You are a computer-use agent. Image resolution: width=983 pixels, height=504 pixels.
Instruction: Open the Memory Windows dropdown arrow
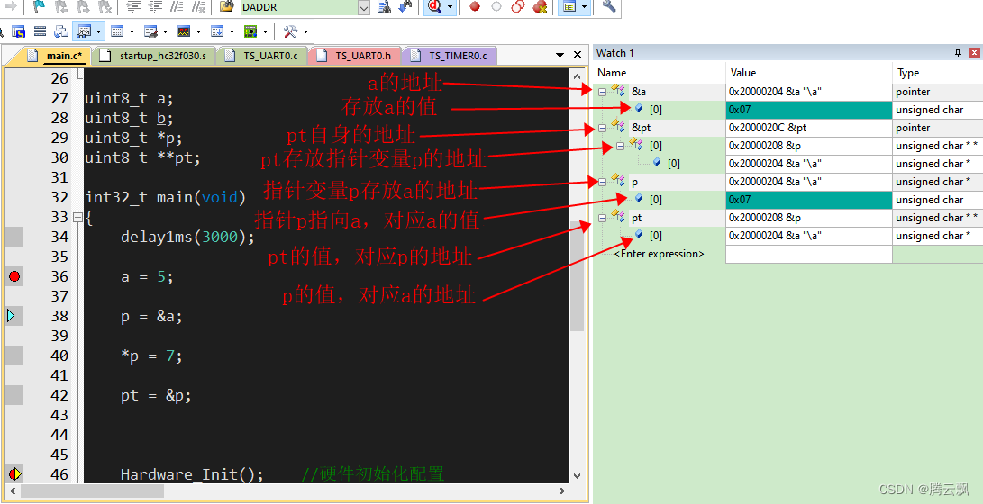click(x=132, y=31)
